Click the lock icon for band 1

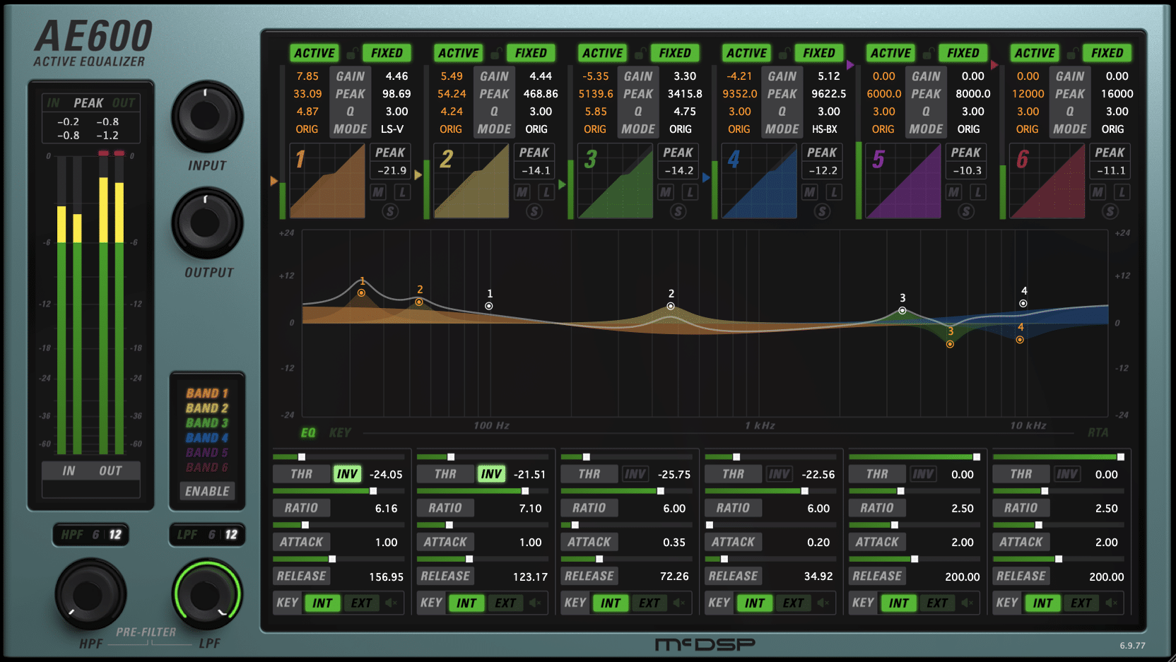(351, 54)
